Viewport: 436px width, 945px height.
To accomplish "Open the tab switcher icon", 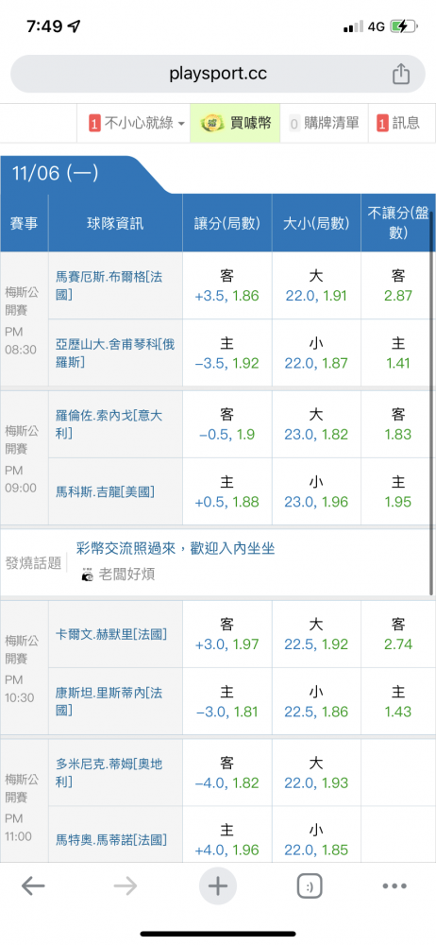I will pyautogui.click(x=310, y=886).
